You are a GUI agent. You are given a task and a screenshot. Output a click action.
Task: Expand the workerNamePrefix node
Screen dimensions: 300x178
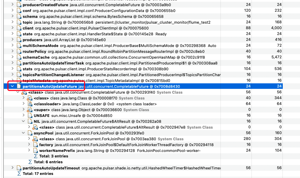(29, 150)
